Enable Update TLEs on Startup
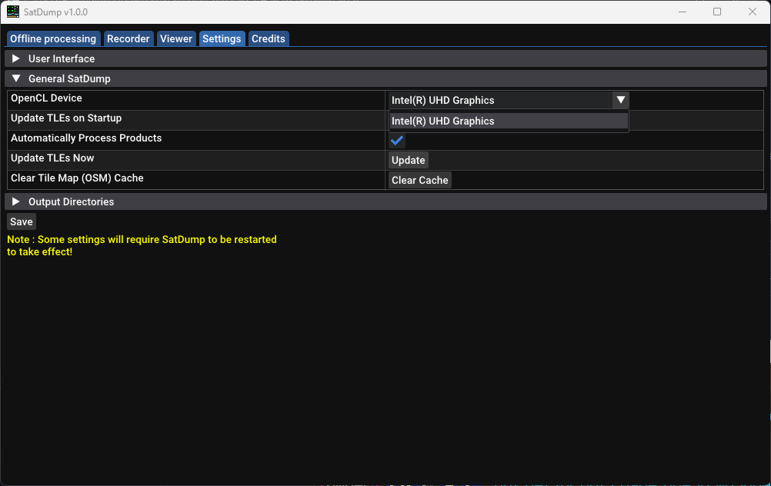 396,118
